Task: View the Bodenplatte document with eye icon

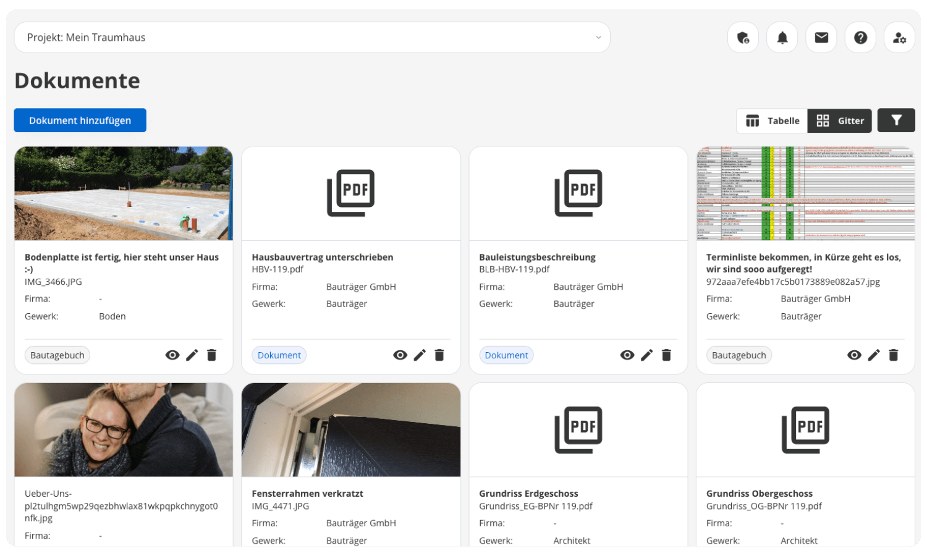Action: click(172, 355)
